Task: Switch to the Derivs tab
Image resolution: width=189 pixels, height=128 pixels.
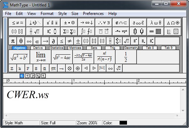Action: 38,48
